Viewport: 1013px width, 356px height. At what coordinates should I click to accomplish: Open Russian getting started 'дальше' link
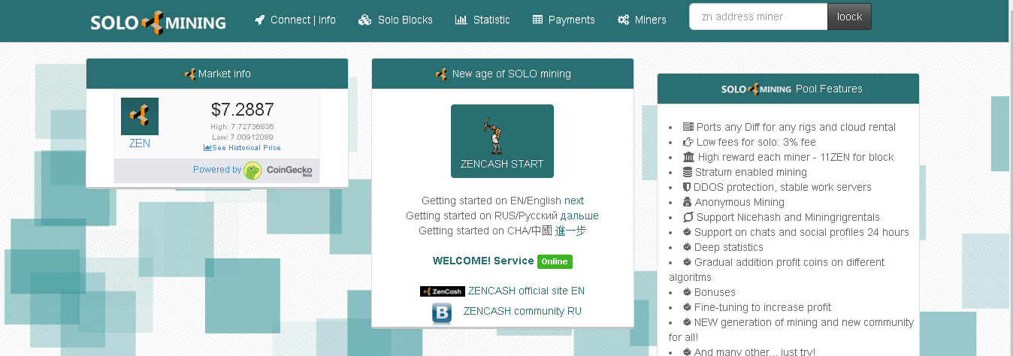(579, 216)
